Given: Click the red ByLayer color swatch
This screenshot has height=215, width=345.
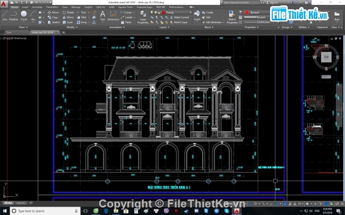Looking at the screenshot, I should (247, 12).
